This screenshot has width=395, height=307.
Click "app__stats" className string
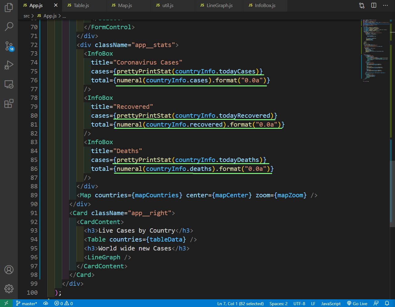(x=153, y=45)
